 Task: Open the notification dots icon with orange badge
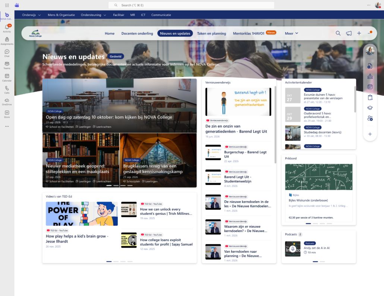coord(370,33)
